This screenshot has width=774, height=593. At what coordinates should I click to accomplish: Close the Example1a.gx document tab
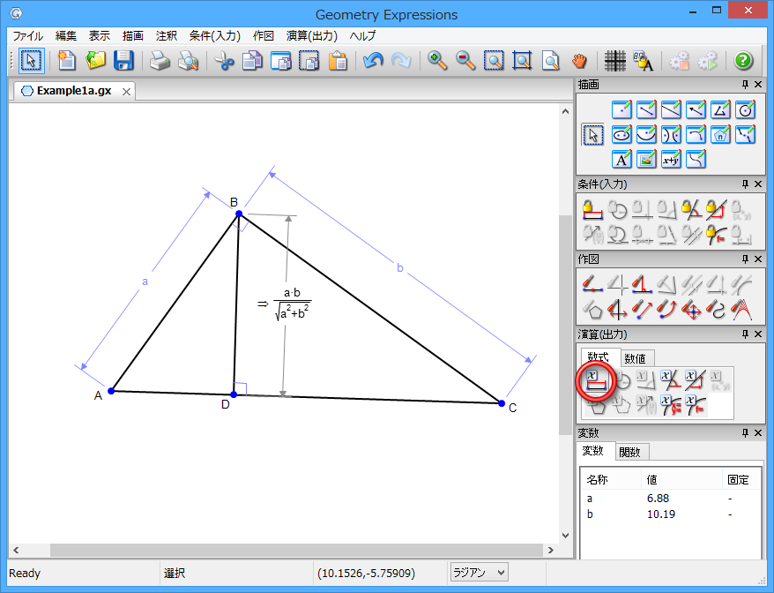tap(126, 91)
